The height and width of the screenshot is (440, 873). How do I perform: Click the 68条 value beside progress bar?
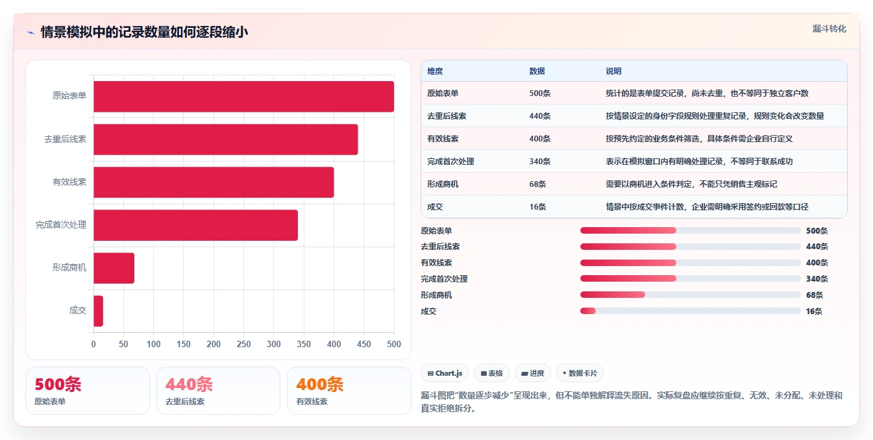pyautogui.click(x=815, y=295)
